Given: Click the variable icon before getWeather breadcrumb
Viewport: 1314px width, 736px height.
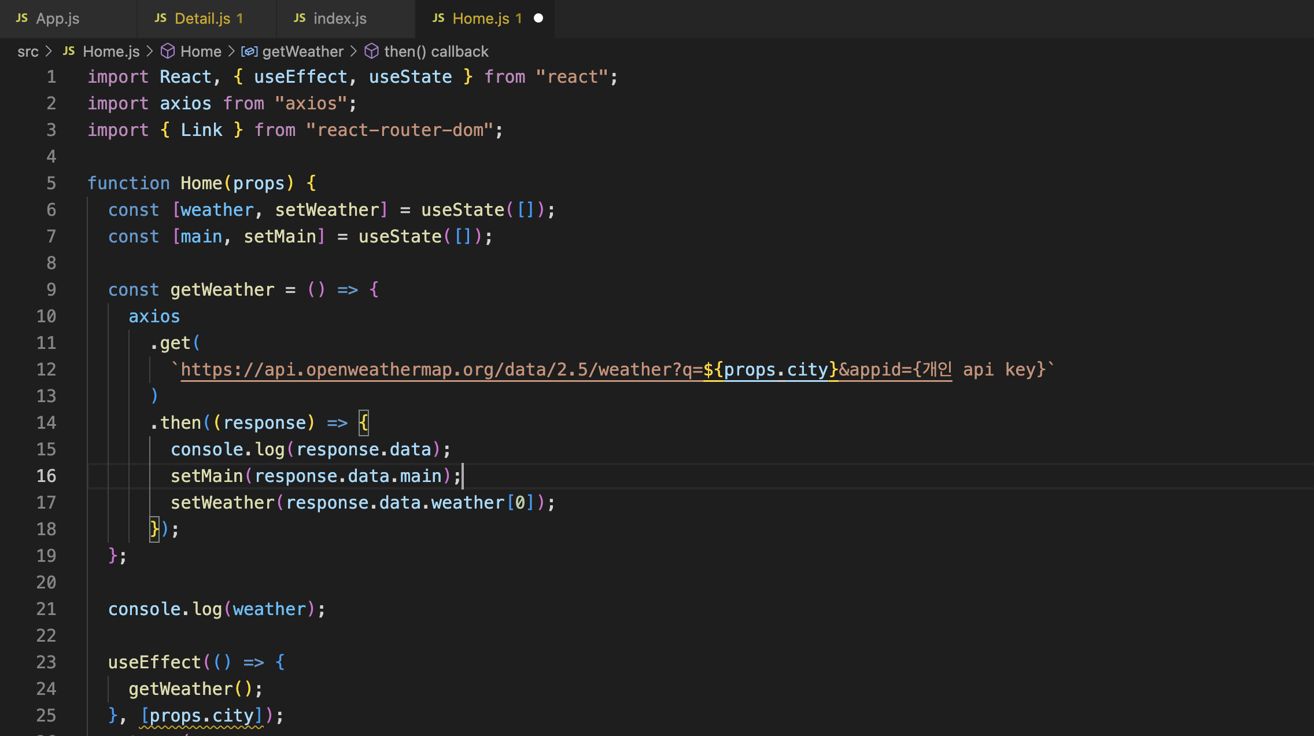Looking at the screenshot, I should click(249, 51).
